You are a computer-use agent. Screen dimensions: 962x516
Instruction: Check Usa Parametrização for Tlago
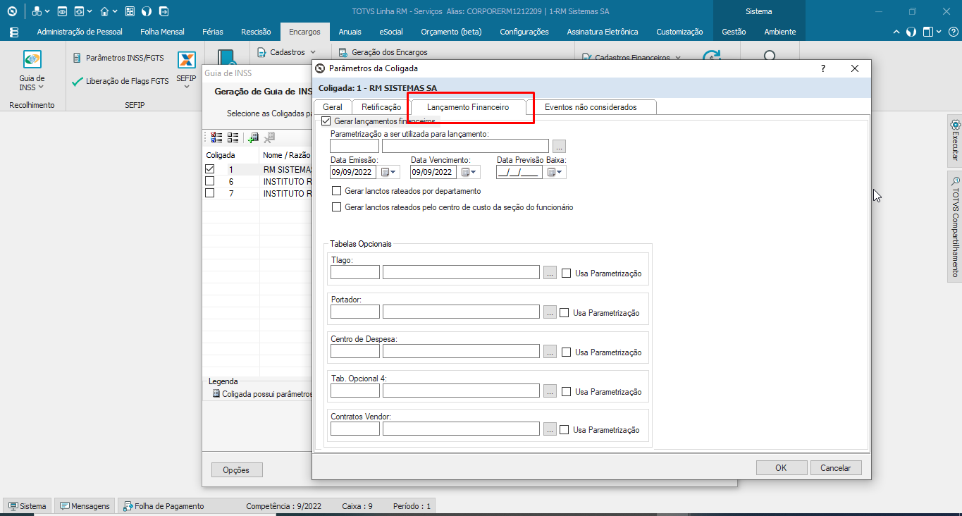pyautogui.click(x=566, y=274)
